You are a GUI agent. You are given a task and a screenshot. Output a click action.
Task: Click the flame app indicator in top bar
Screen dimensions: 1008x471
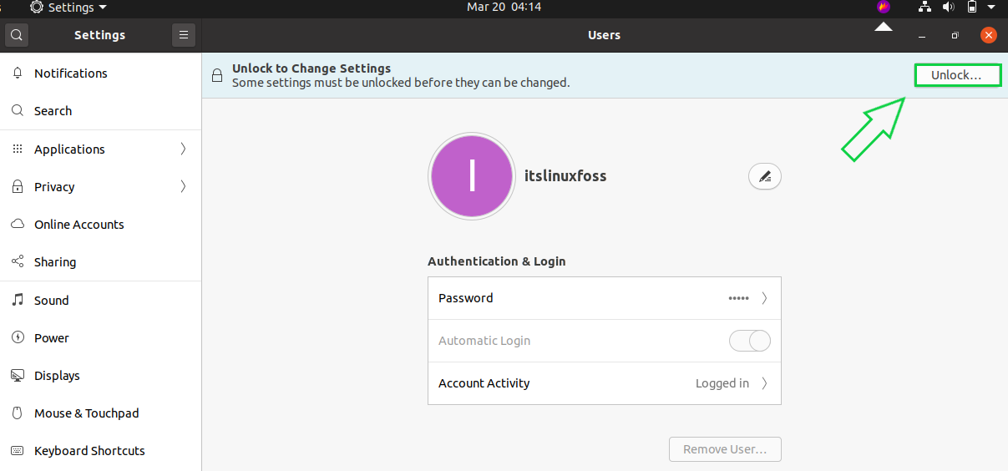(x=884, y=8)
